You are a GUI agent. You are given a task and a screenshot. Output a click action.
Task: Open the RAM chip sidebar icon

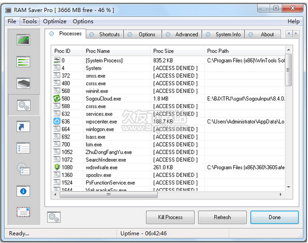click(x=24, y=83)
